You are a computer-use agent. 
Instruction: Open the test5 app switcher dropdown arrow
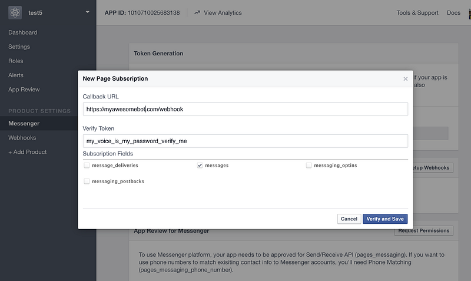click(87, 12)
